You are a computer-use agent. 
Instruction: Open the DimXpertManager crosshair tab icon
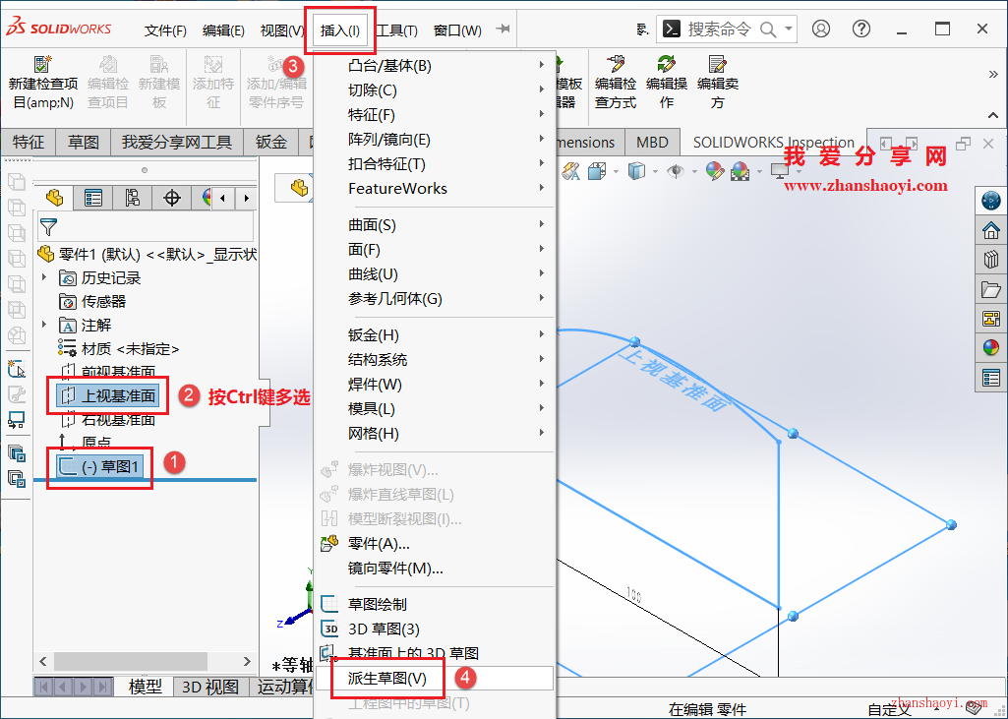pyautogui.click(x=172, y=198)
